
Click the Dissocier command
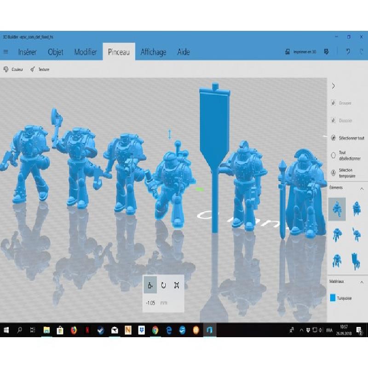pos(341,121)
